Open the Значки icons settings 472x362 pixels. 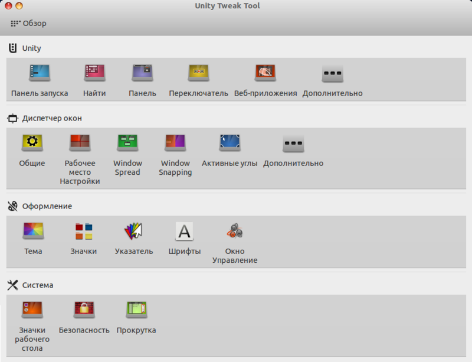coord(84,231)
